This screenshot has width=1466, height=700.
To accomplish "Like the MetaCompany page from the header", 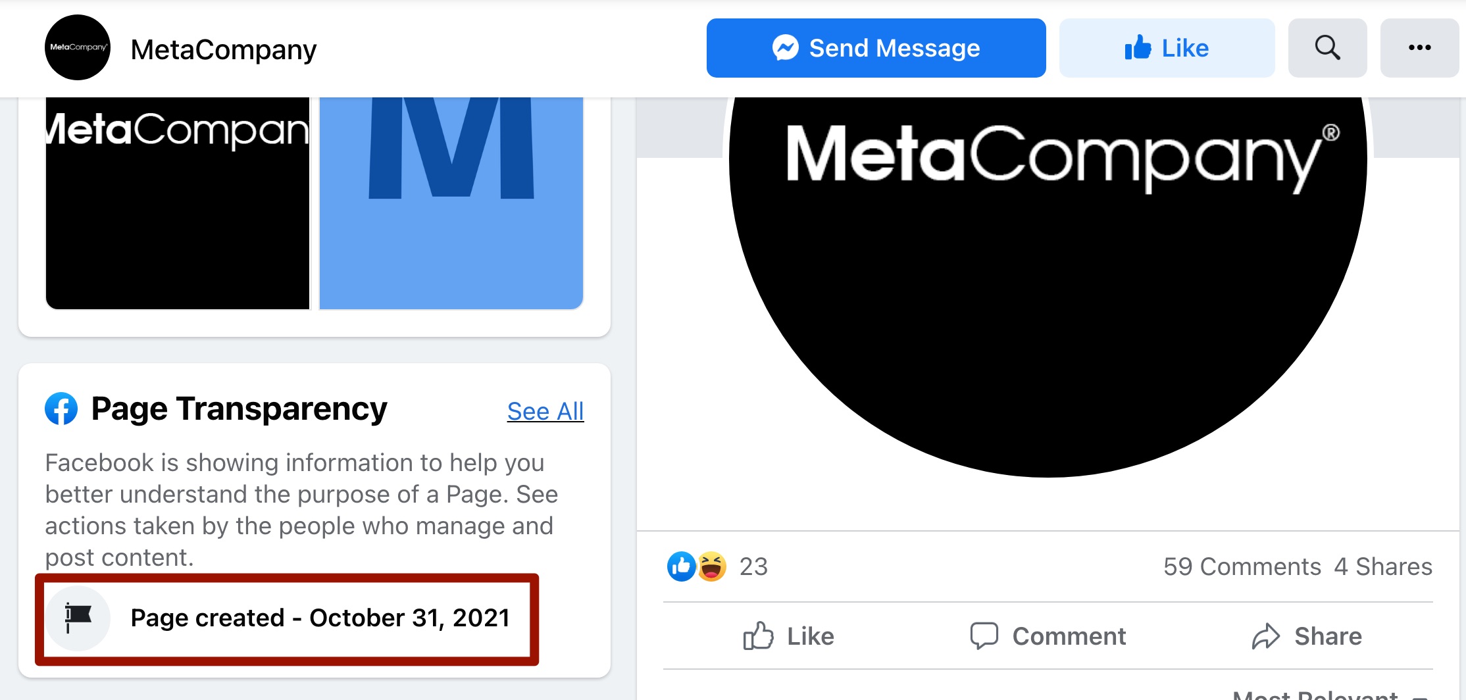I will 1167,48.
